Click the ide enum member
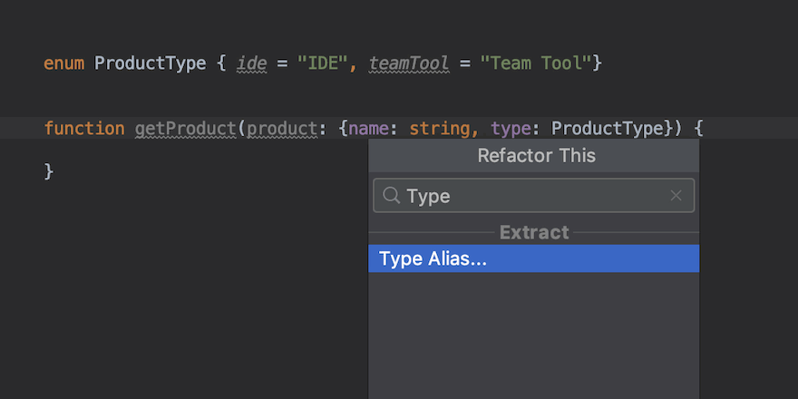798x399 pixels. pos(251,63)
